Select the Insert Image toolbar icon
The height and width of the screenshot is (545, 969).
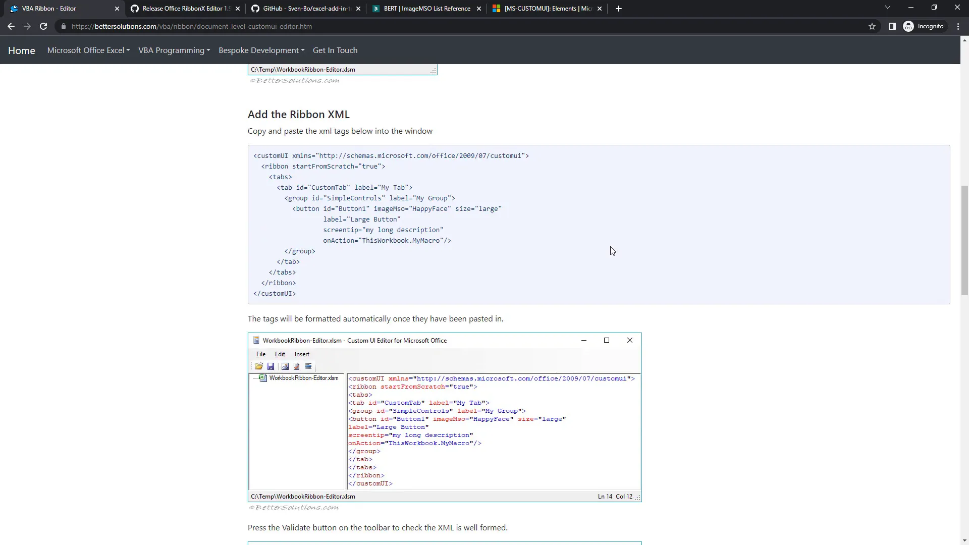(284, 366)
